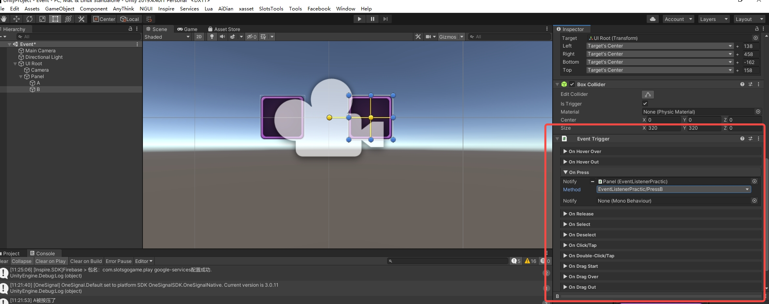The width and height of the screenshot is (769, 304).
Task: Toggle 2D scene view mode
Action: pyautogui.click(x=199, y=37)
